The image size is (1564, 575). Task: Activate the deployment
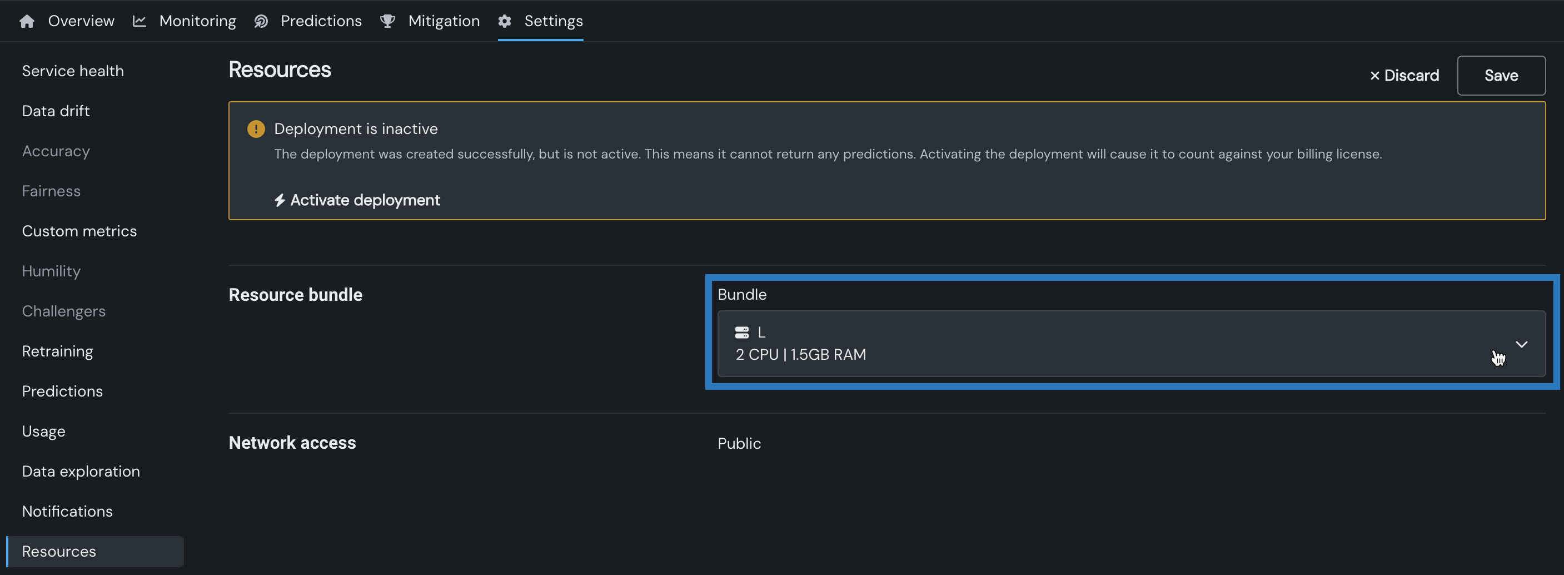pos(364,200)
